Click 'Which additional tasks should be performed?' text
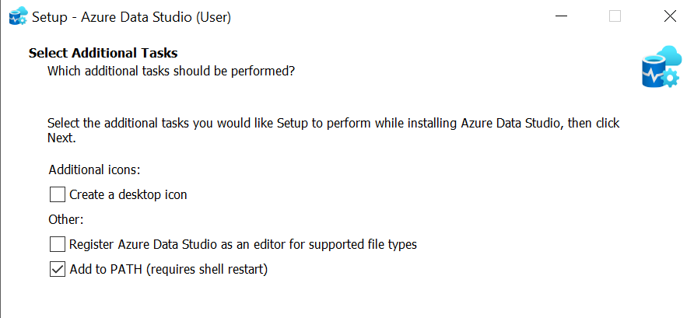Image resolution: width=694 pixels, height=318 pixels. pos(171,72)
